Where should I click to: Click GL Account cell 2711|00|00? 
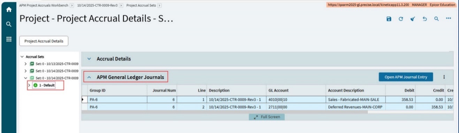(x=296, y=107)
